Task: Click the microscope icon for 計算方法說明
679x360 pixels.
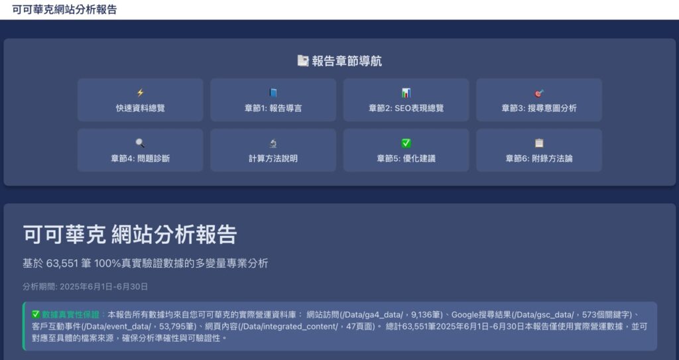Action: coord(273,143)
